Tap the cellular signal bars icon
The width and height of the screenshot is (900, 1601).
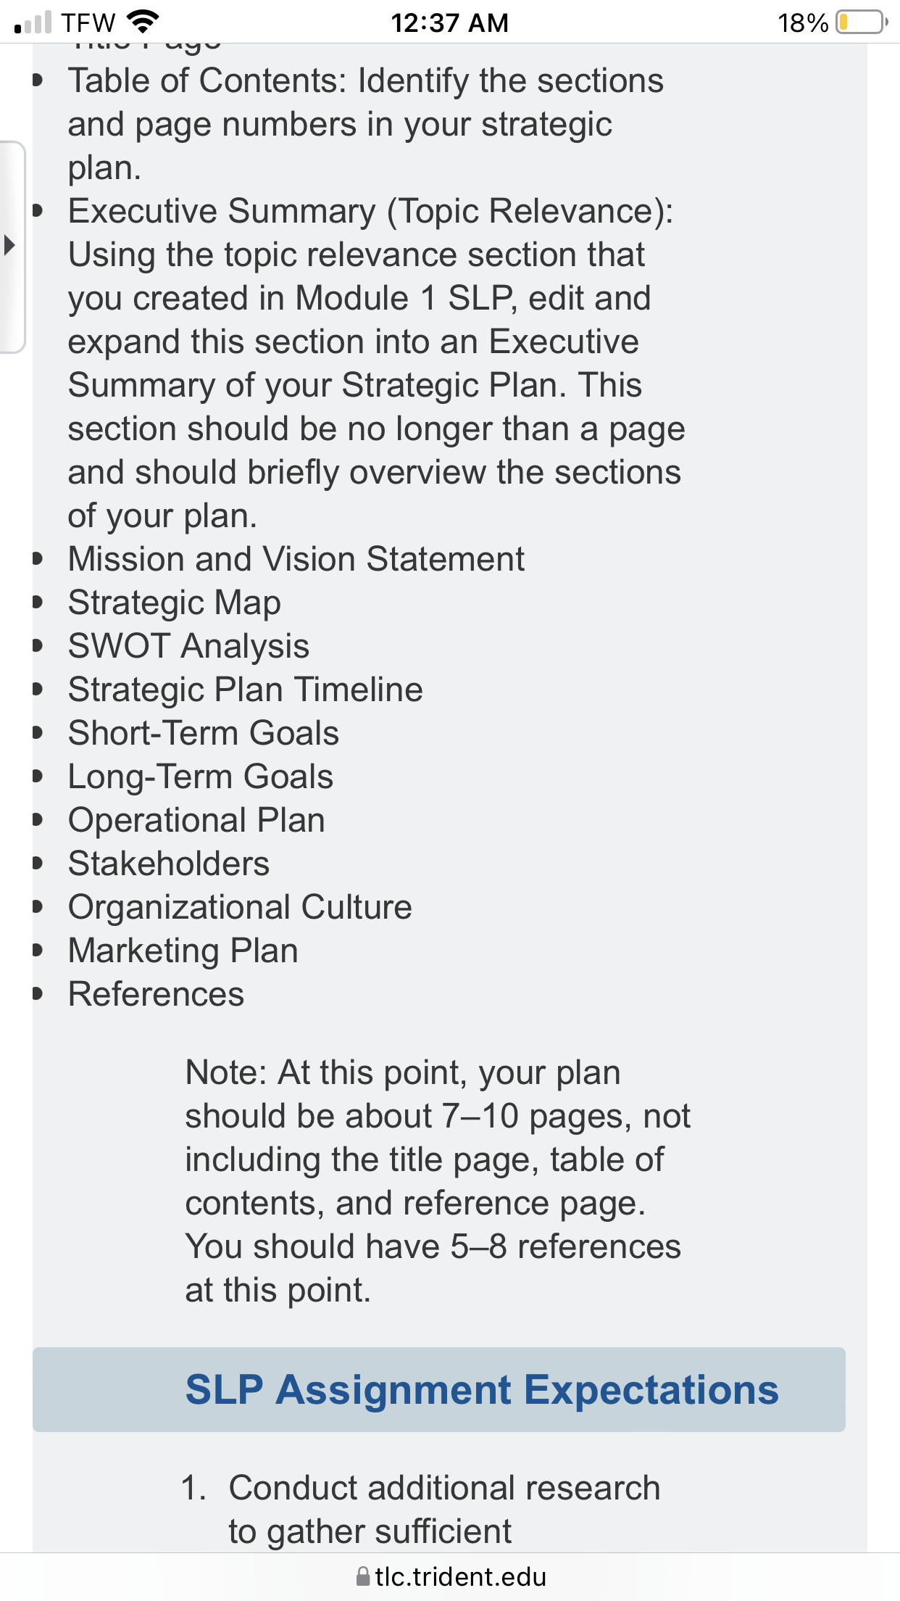pyautogui.click(x=33, y=22)
